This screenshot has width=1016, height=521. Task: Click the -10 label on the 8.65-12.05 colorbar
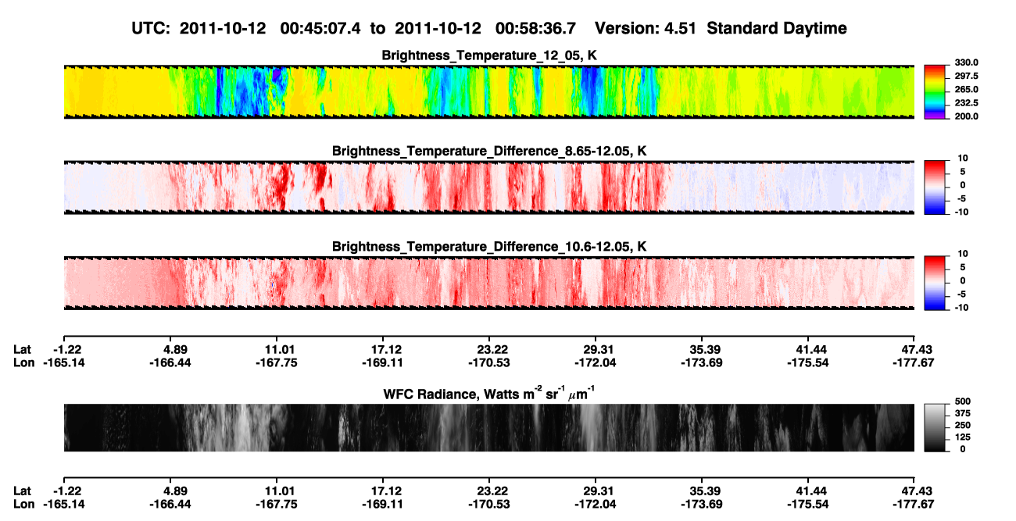[962, 212]
